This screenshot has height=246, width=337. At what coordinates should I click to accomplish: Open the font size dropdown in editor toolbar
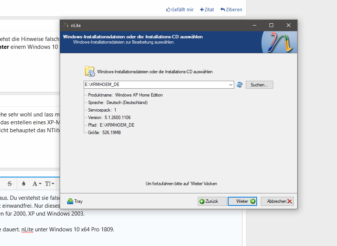[x=50, y=184]
